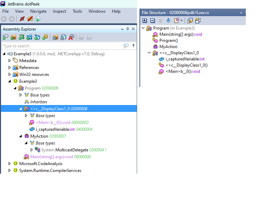Screen dimensions: 270x197
Task: Click the magnifier icon in search box
Action: (x=126, y=46)
